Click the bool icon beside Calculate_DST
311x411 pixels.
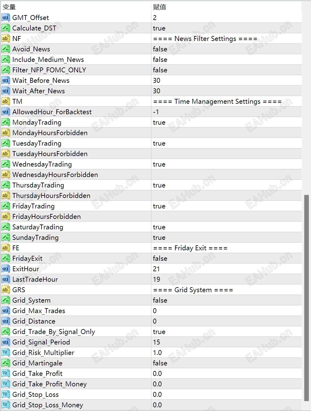click(6, 28)
